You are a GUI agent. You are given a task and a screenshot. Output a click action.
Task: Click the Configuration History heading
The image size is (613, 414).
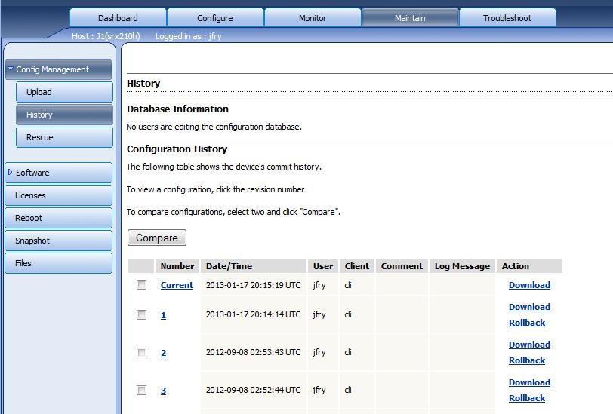(x=177, y=149)
